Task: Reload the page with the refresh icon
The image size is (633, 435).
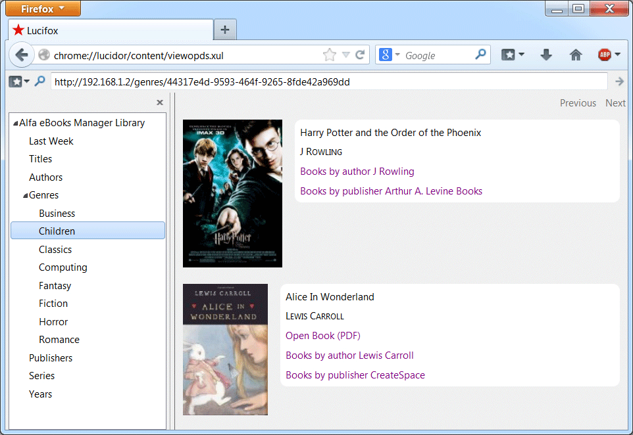Action: point(360,55)
